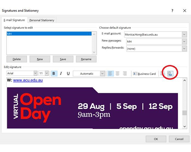Align signature text left
This screenshot has width=191, height=152.
click(x=110, y=73)
